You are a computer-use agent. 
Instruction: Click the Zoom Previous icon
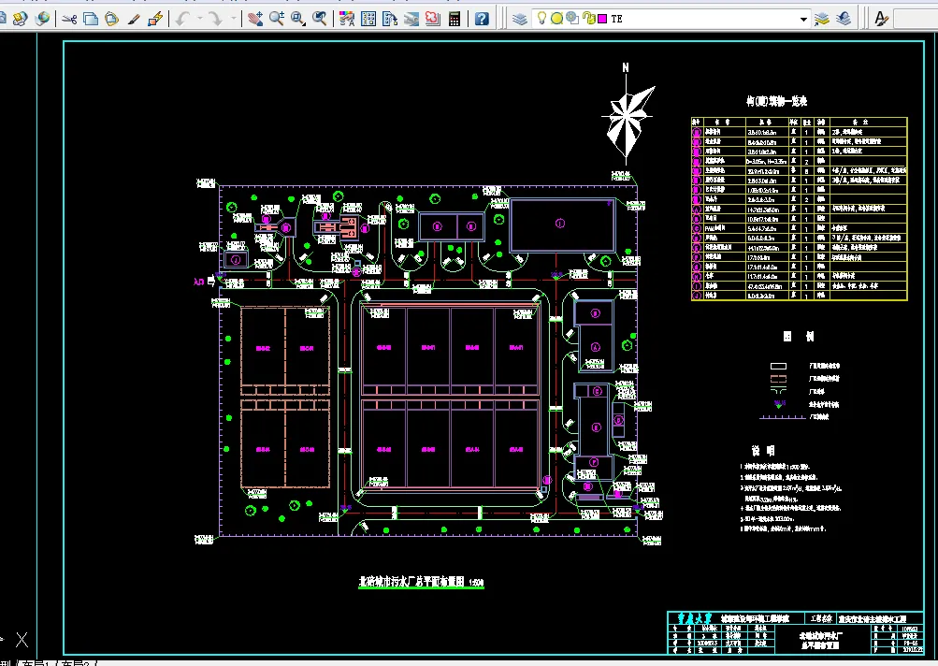point(320,19)
